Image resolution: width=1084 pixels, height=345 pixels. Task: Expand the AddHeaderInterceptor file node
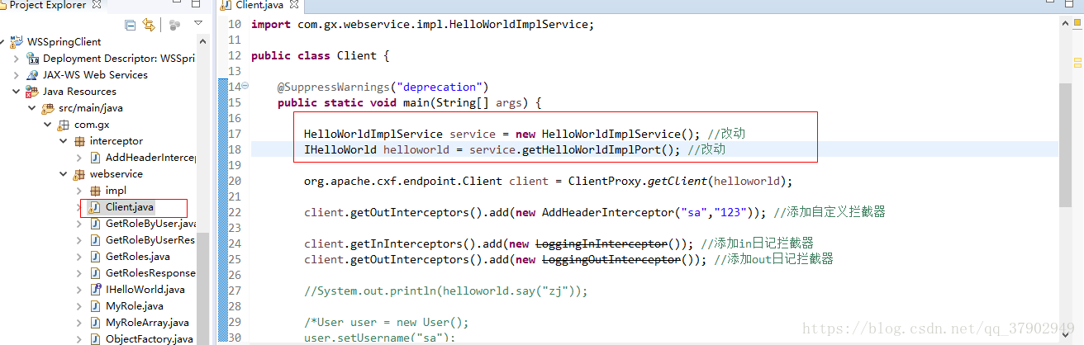(79, 158)
